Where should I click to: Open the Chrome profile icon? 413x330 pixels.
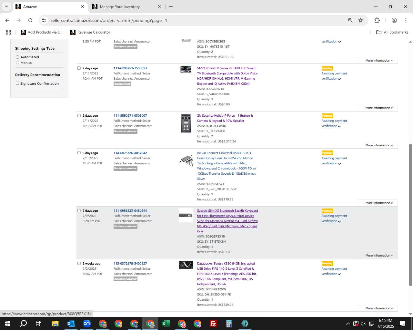394,20
